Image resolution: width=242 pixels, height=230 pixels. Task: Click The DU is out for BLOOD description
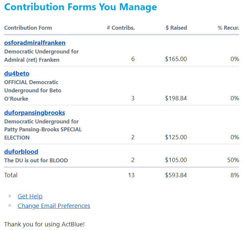36,161
